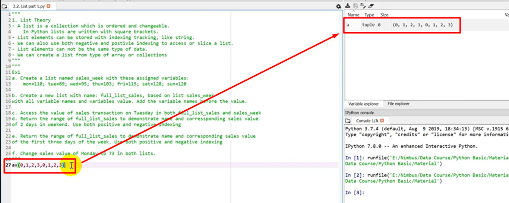Screen dimensions: 509x203
Task: Open the editor options gear menu
Action: [x=338, y=6]
